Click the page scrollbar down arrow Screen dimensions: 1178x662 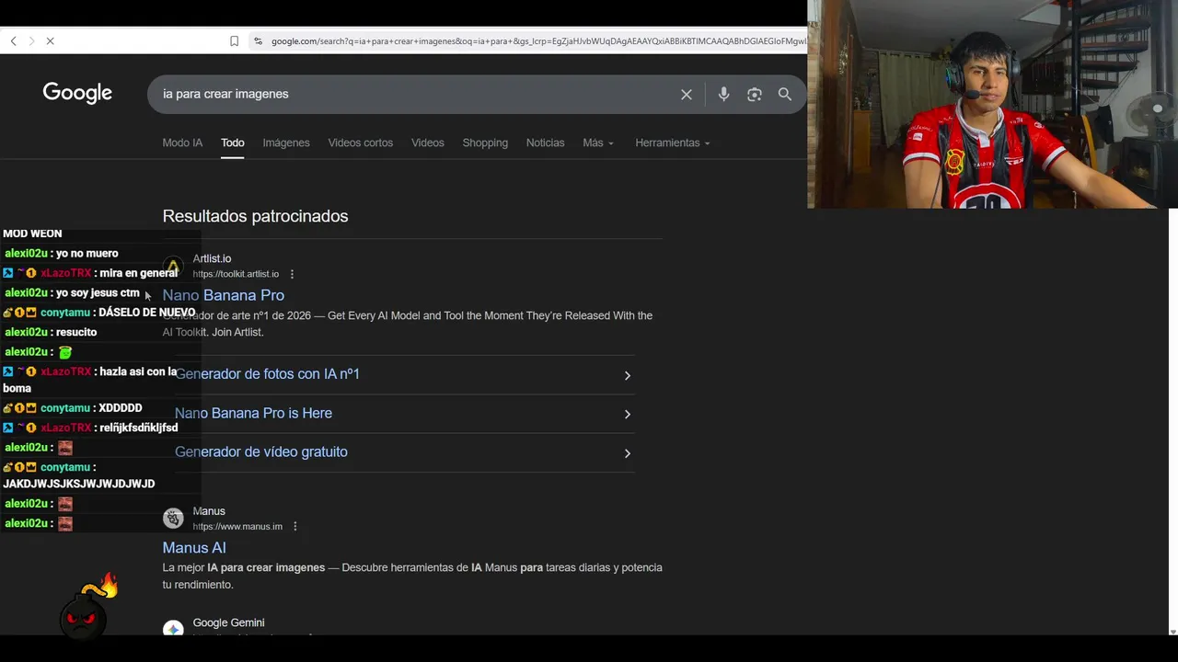[x=1172, y=632]
